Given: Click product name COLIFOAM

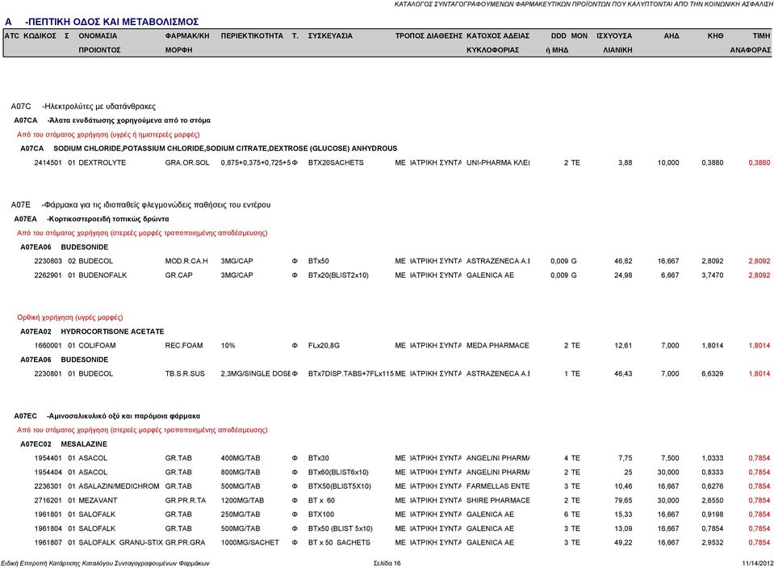Looking at the screenshot, I should (97, 346).
